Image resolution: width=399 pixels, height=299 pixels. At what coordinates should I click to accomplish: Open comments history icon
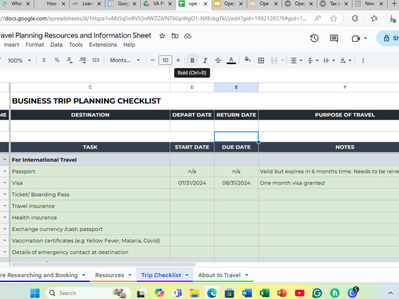[334, 38]
